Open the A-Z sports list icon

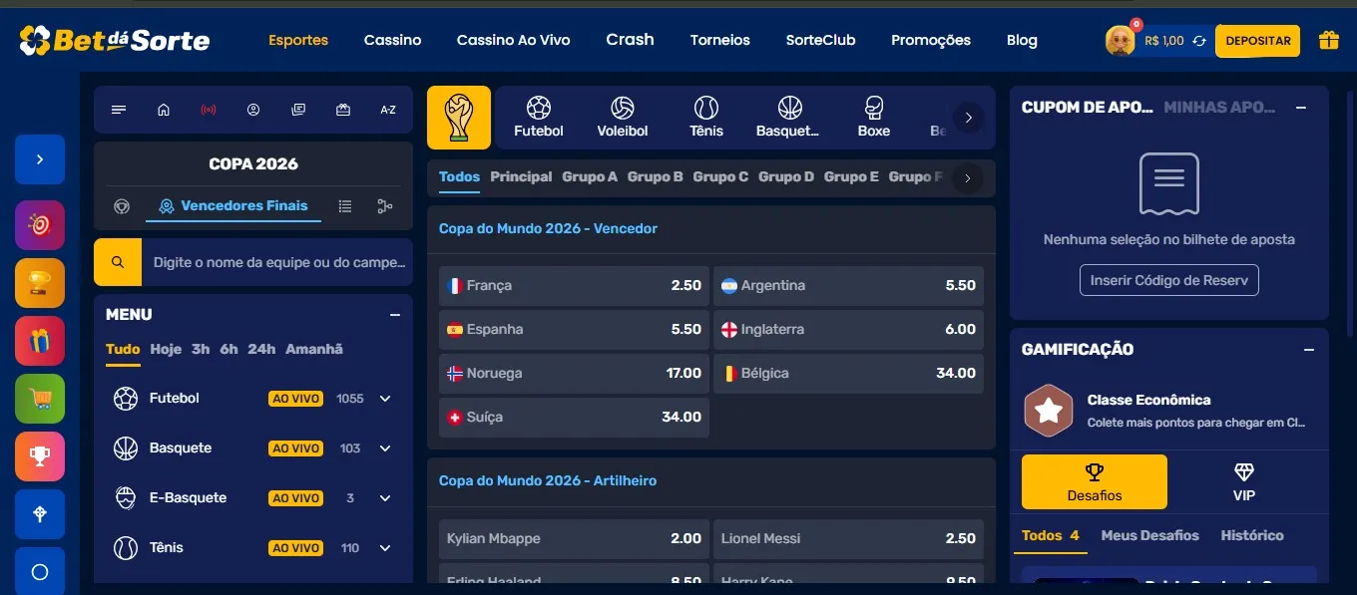(x=388, y=110)
